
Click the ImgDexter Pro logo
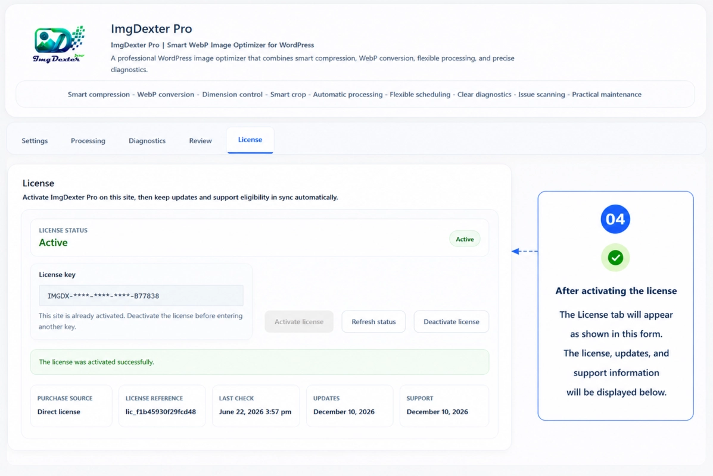[58, 44]
